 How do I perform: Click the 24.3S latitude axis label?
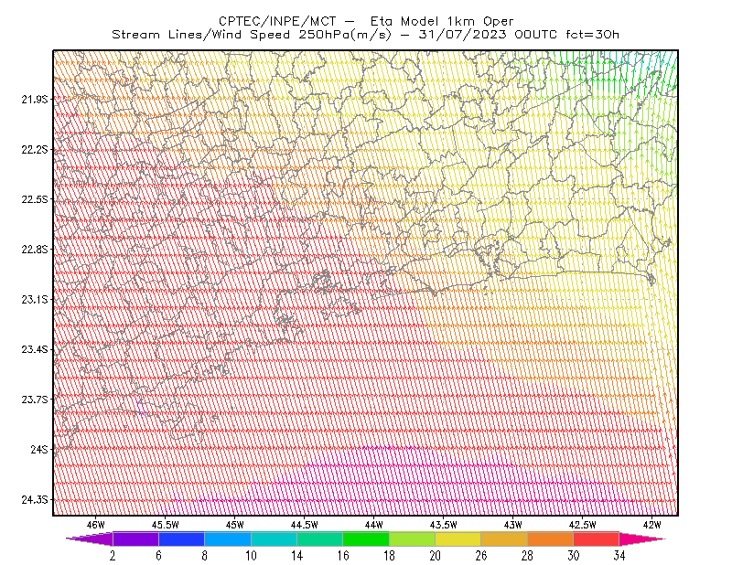pos(35,499)
